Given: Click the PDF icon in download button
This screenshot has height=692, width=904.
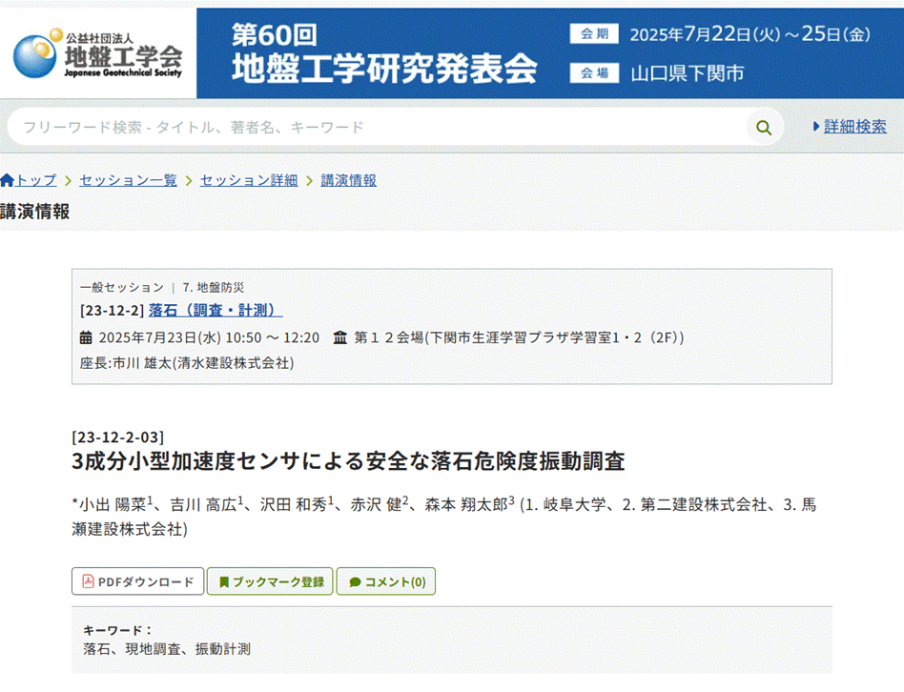Looking at the screenshot, I should pyautogui.click(x=88, y=581).
